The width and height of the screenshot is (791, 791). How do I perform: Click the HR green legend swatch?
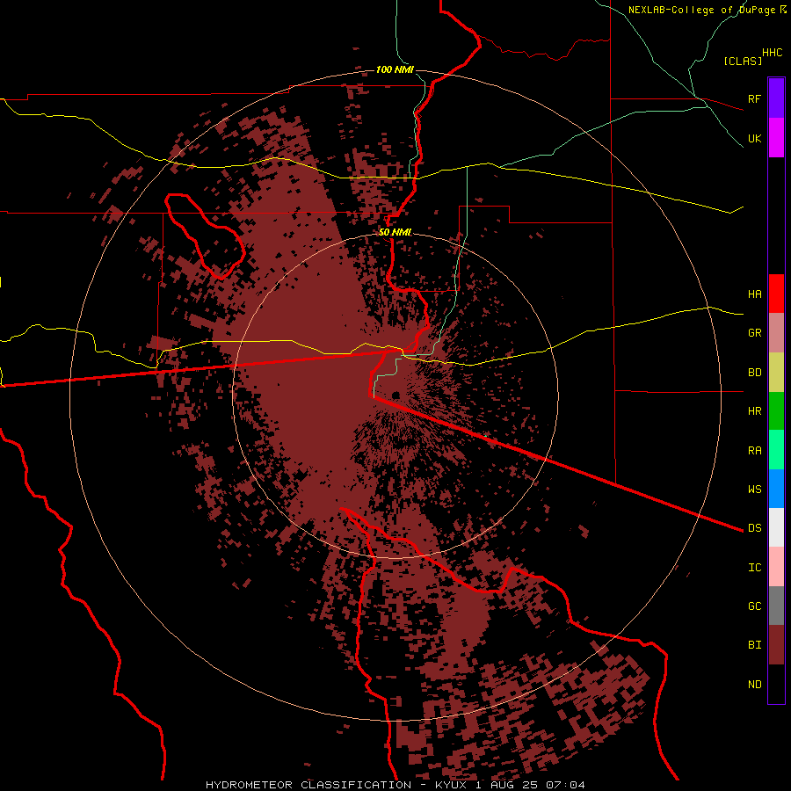pyautogui.click(x=776, y=411)
